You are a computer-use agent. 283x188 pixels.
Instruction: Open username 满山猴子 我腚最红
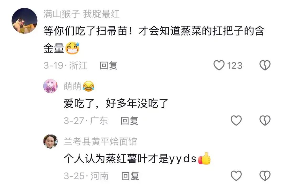(x=82, y=14)
